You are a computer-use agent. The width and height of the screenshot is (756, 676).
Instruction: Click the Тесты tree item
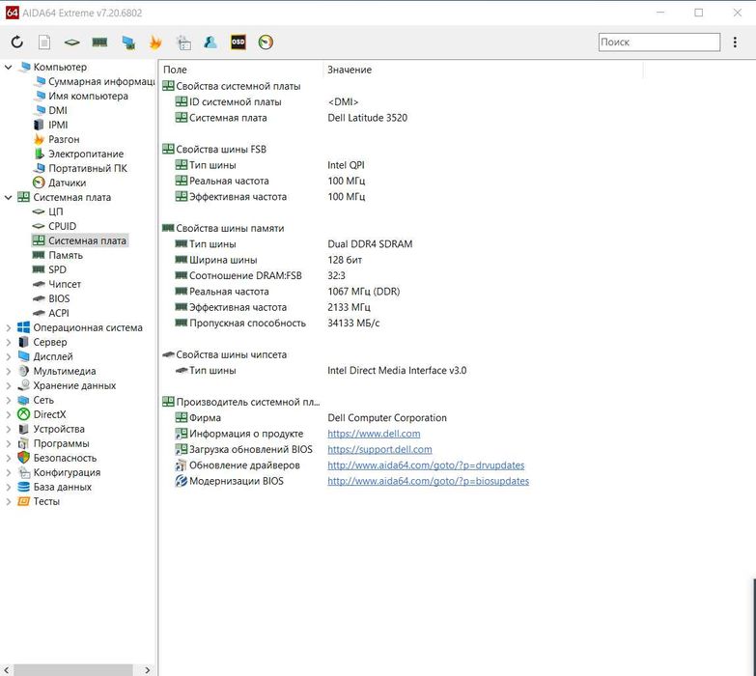click(x=39, y=501)
